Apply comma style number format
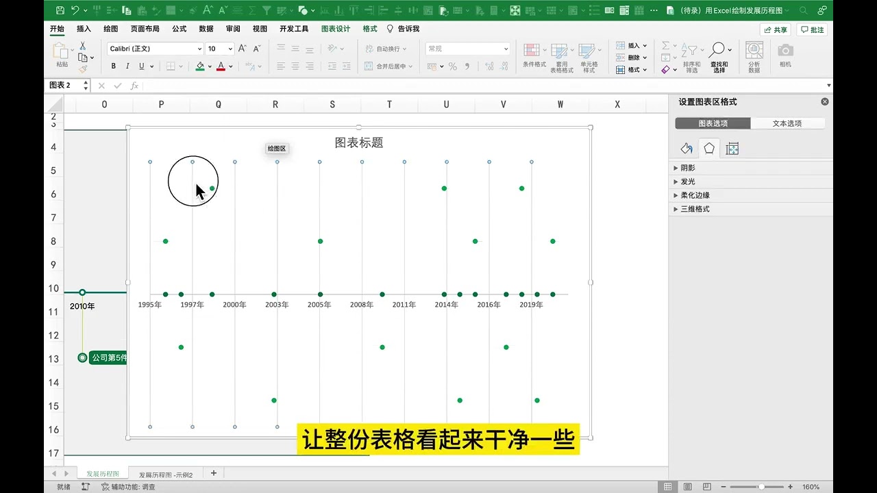The width and height of the screenshot is (877, 493). point(467,66)
